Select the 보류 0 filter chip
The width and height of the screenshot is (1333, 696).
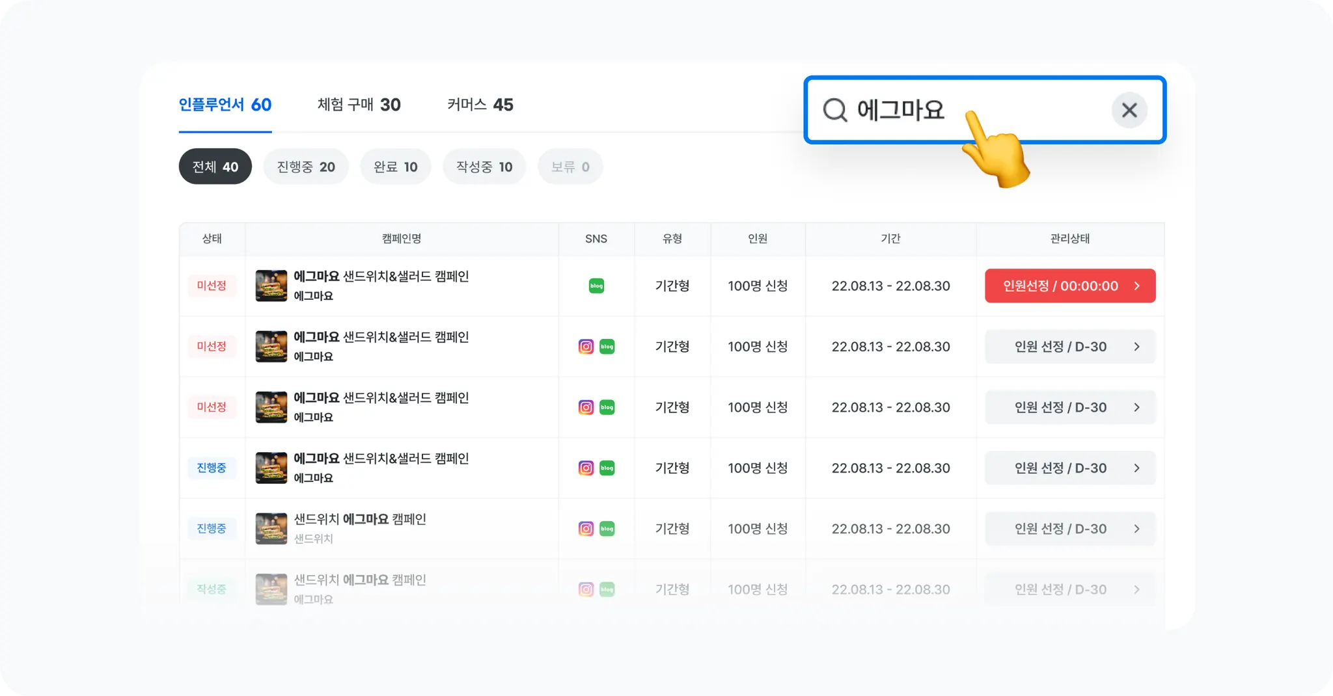click(x=570, y=167)
